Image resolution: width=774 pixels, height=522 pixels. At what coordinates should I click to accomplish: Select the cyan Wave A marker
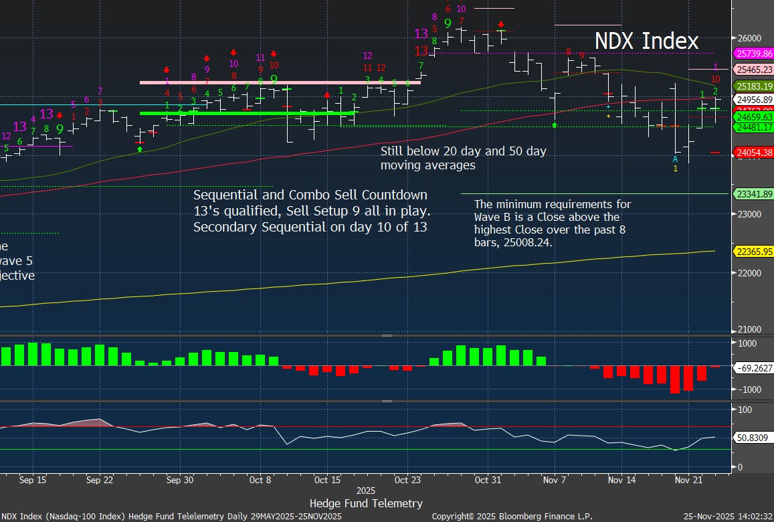[675, 159]
